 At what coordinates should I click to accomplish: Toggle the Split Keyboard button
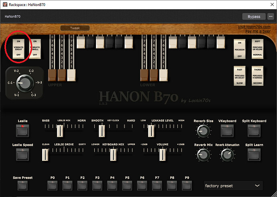point(254,131)
